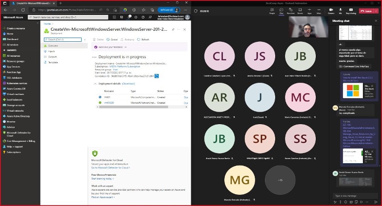Focus Azure global search resources box
This screenshot has height=206, width=382.
click(68, 17)
